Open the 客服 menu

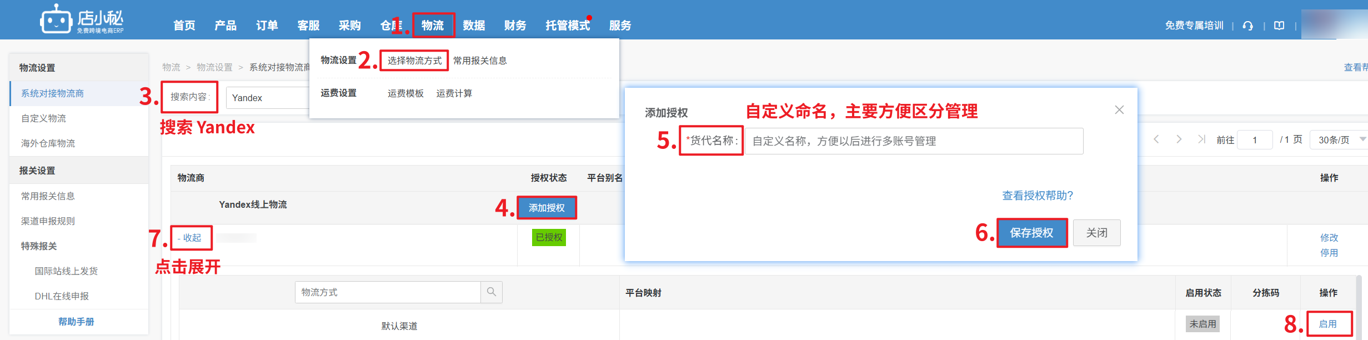[309, 26]
